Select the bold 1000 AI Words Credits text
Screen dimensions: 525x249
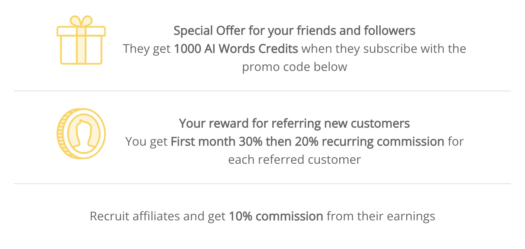[x=236, y=49]
